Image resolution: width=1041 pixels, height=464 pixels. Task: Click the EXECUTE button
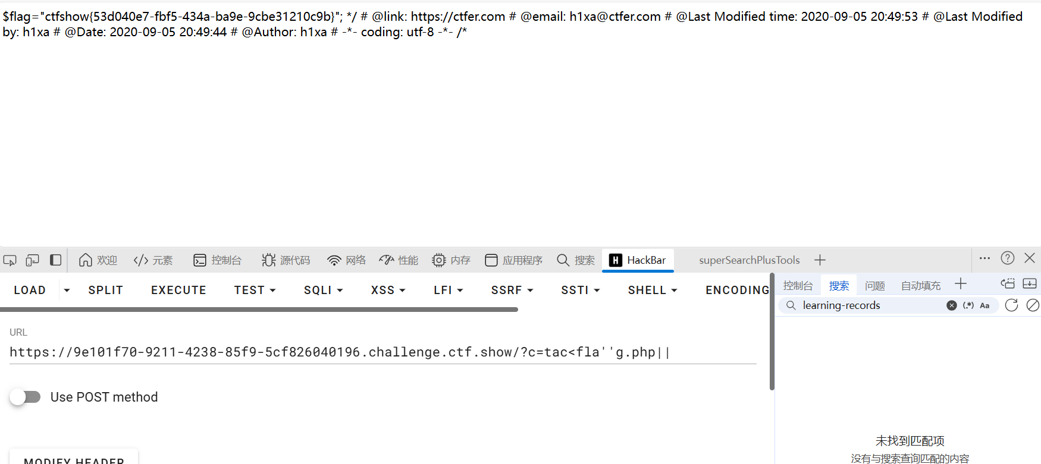click(178, 290)
